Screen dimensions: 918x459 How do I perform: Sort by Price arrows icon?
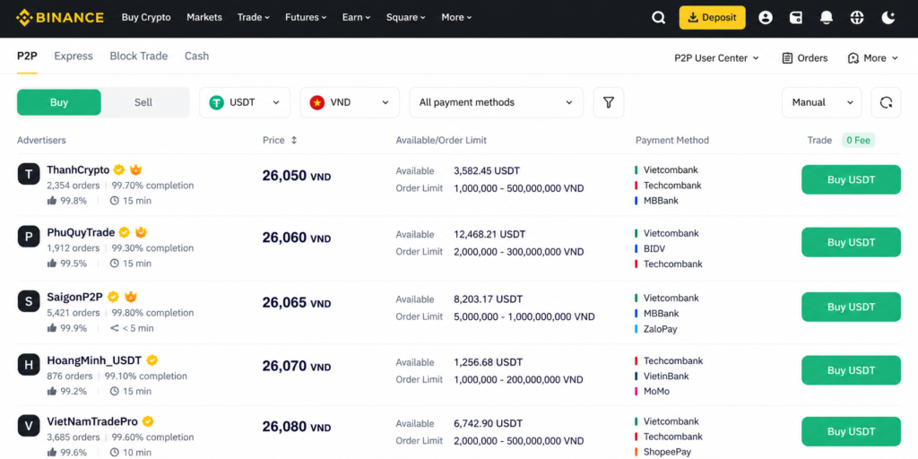coord(294,141)
